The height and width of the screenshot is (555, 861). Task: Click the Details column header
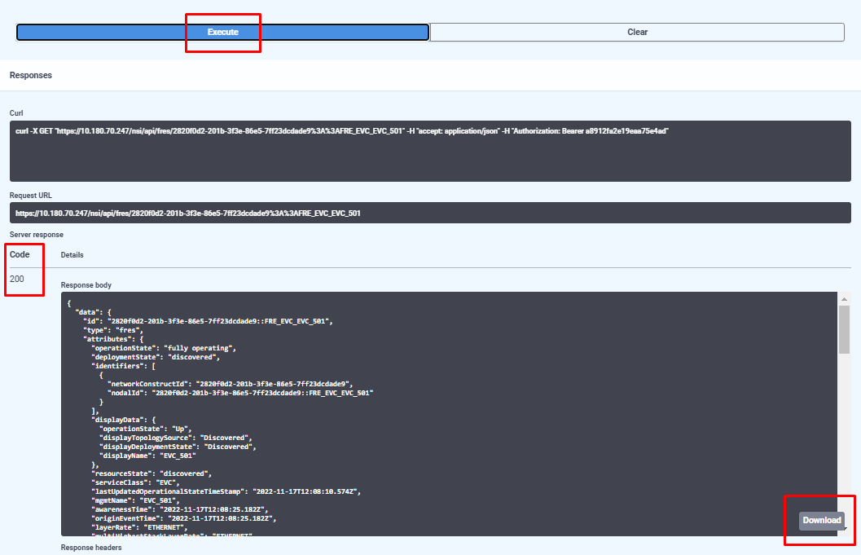coord(72,255)
